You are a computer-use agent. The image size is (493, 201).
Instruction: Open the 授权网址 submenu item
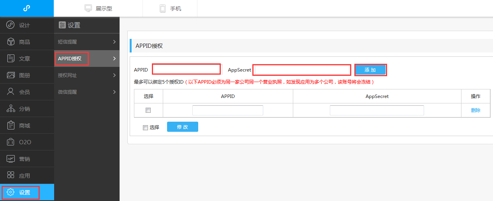pyautogui.click(x=87, y=75)
